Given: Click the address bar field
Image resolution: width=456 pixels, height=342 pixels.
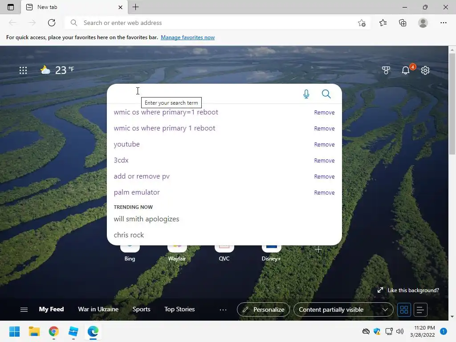Looking at the screenshot, I should (218, 23).
